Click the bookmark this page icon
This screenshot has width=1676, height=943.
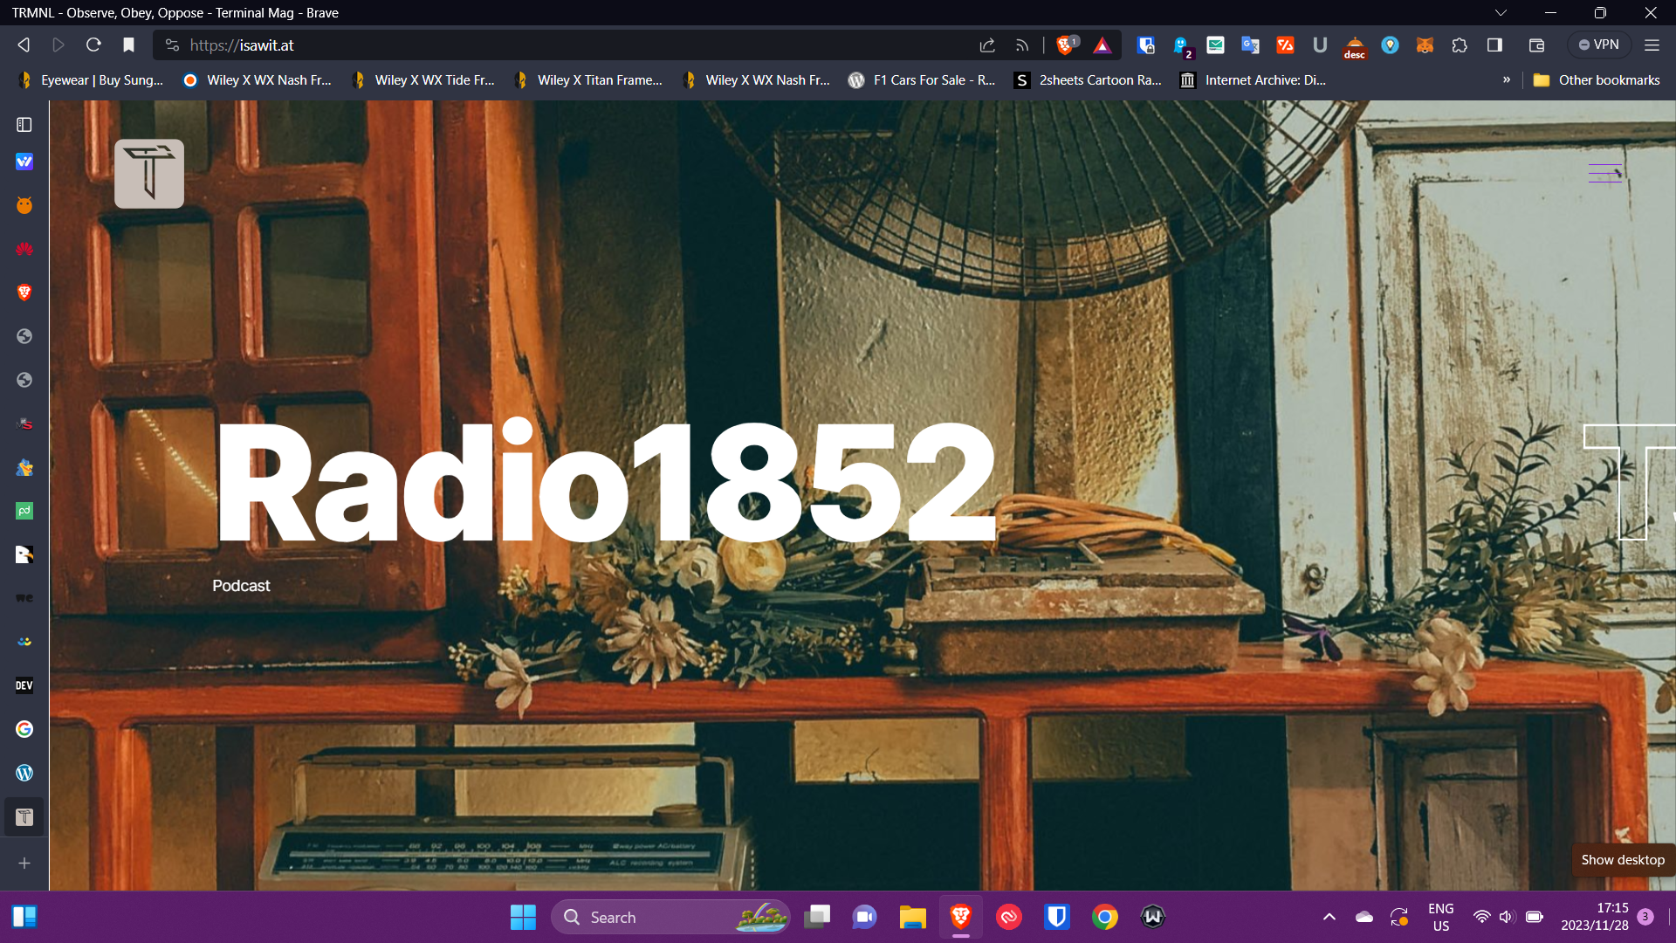(128, 45)
